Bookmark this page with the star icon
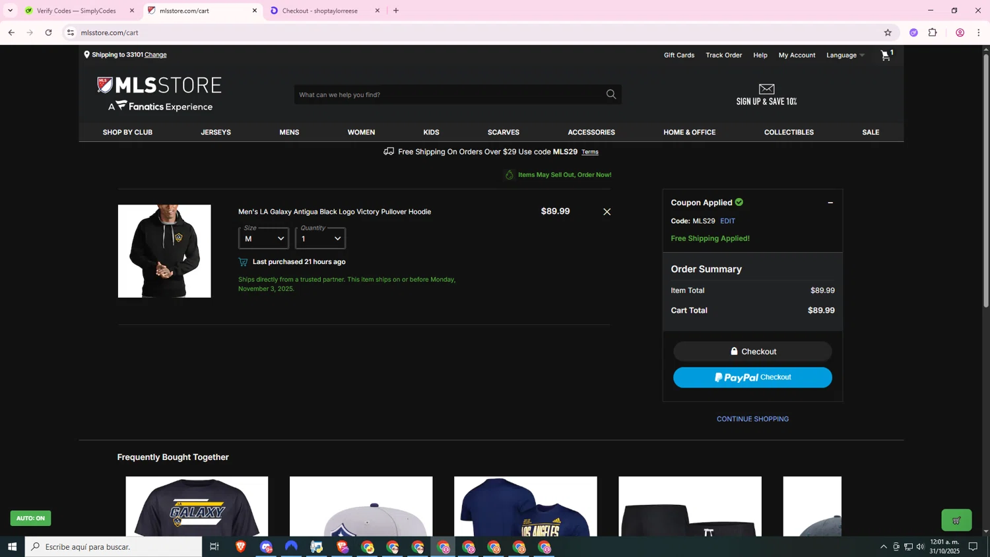This screenshot has height=557, width=990. tap(888, 32)
